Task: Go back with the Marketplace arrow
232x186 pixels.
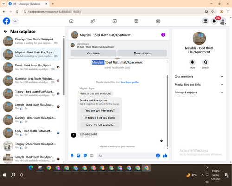Action: [6, 31]
